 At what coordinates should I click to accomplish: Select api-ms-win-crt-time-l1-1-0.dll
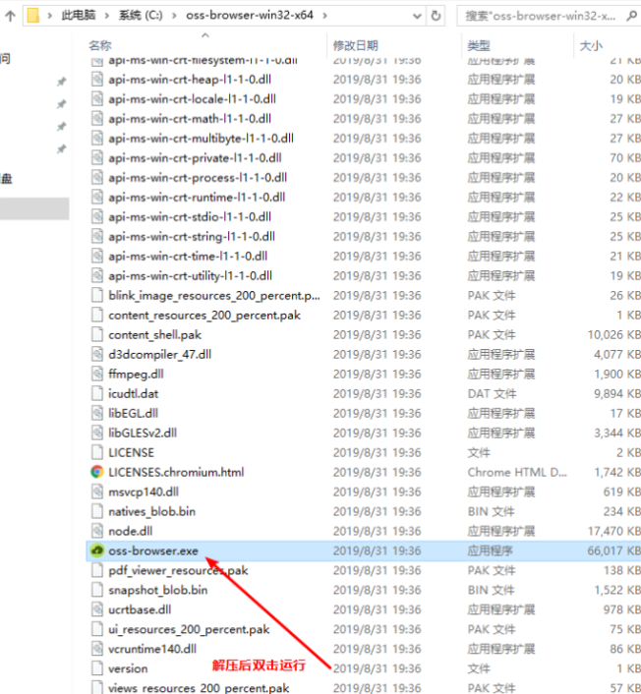pyautogui.click(x=188, y=257)
